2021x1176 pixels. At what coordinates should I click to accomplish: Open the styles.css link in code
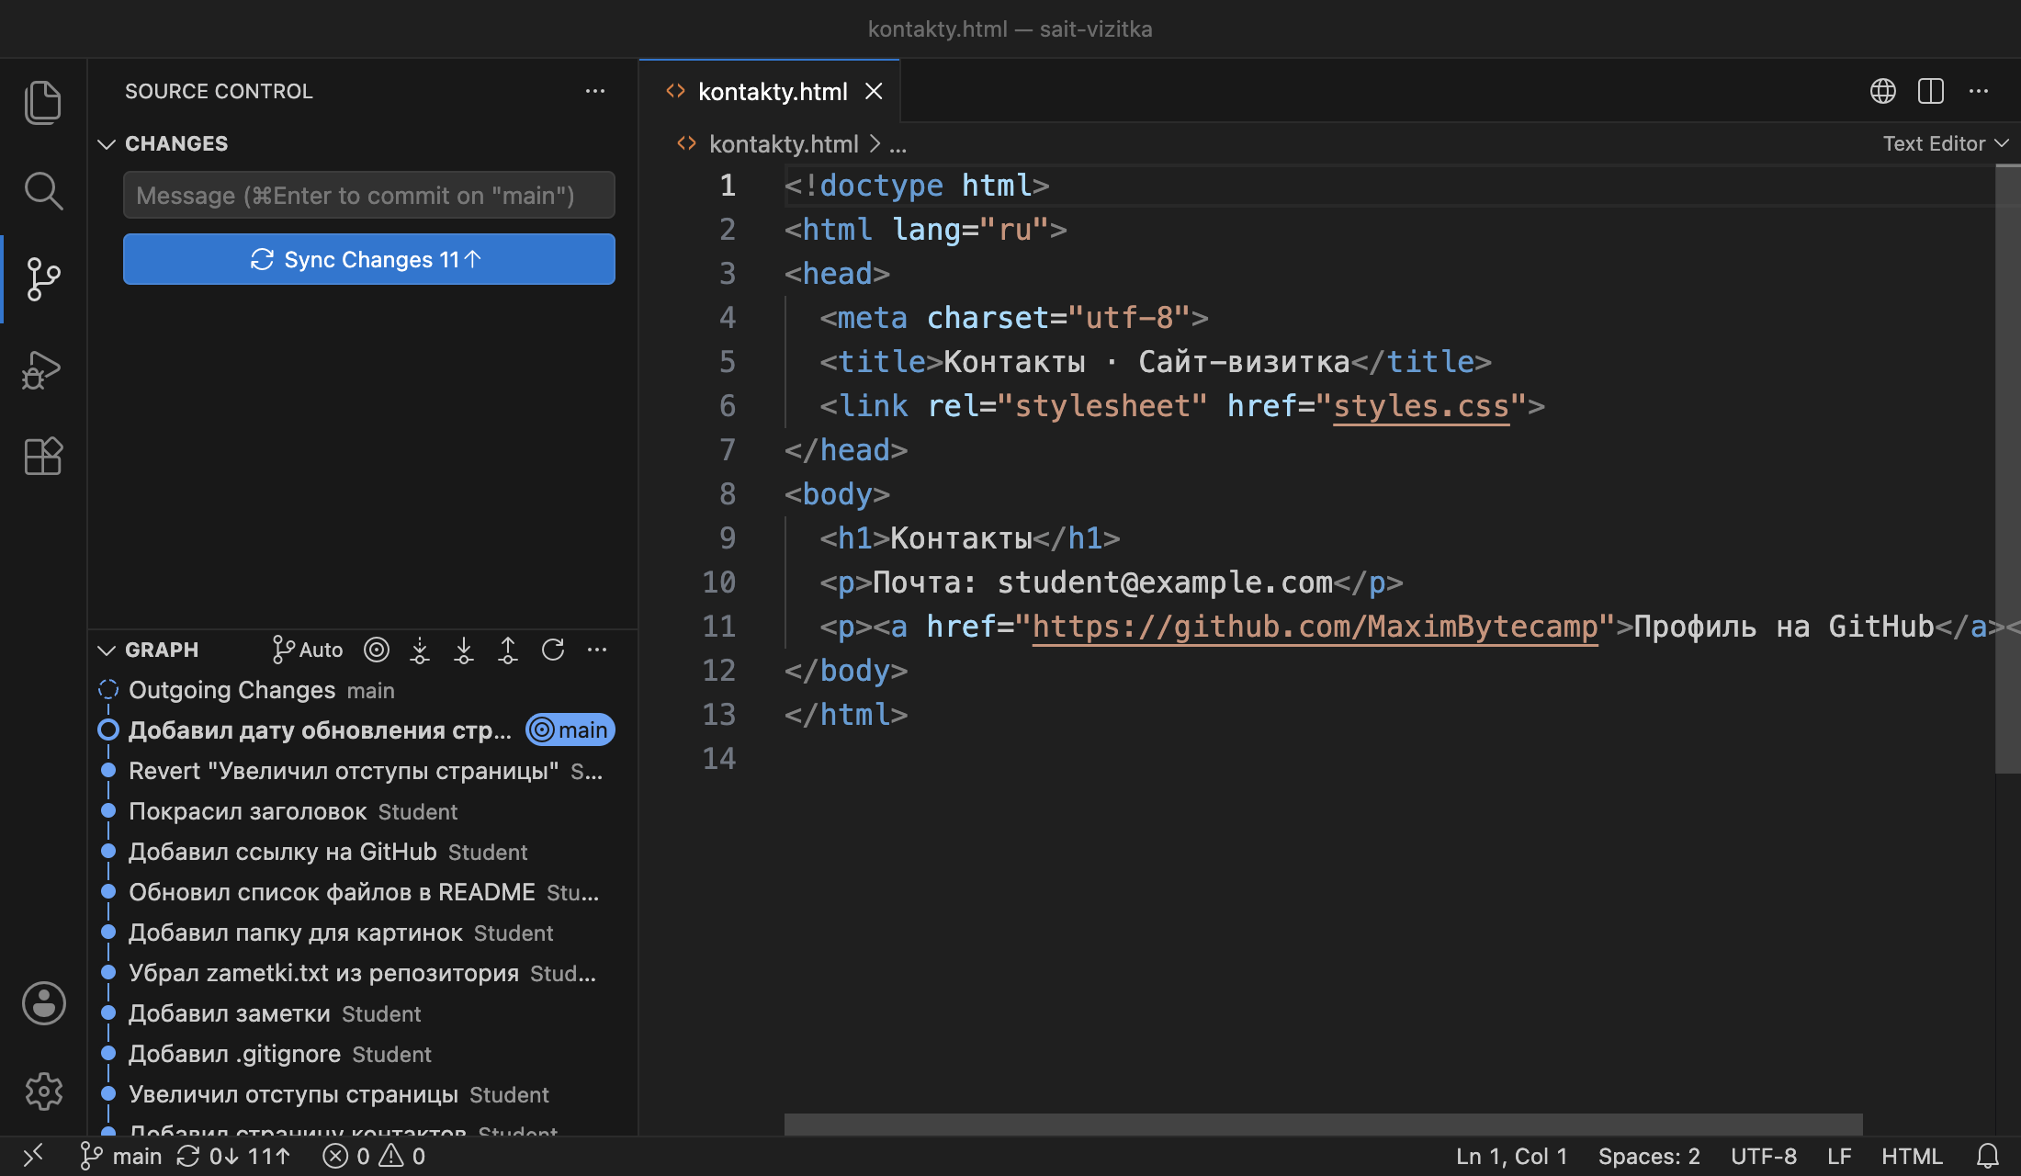(1421, 405)
